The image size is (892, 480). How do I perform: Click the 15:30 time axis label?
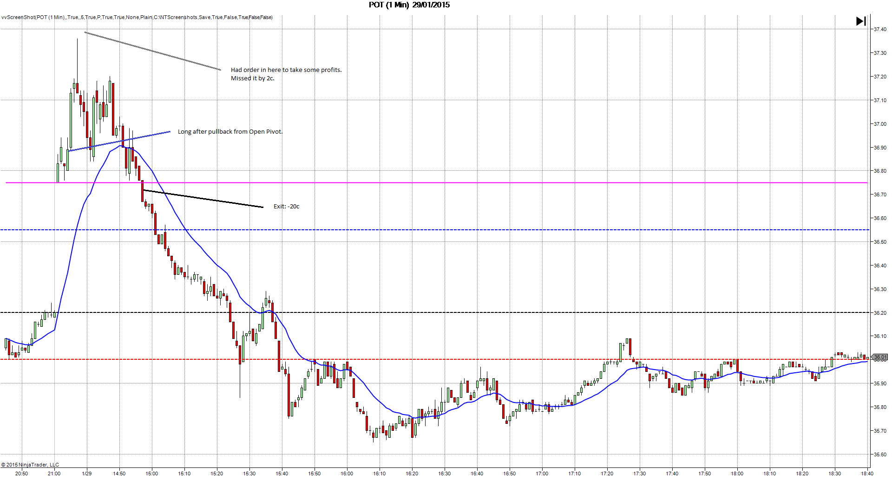[x=249, y=474]
